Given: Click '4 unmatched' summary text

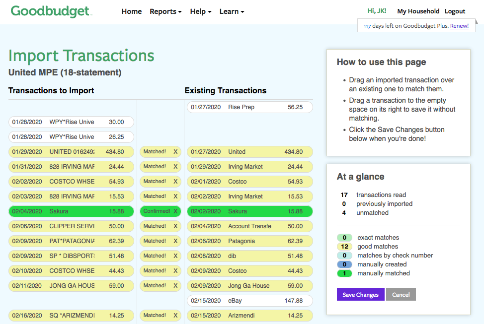Looking at the screenshot, I should pos(365,213).
